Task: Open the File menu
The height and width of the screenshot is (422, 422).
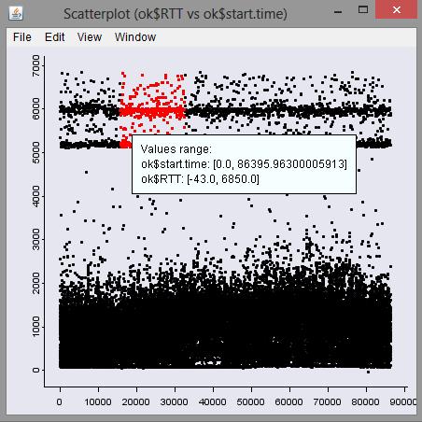Action: pos(22,37)
